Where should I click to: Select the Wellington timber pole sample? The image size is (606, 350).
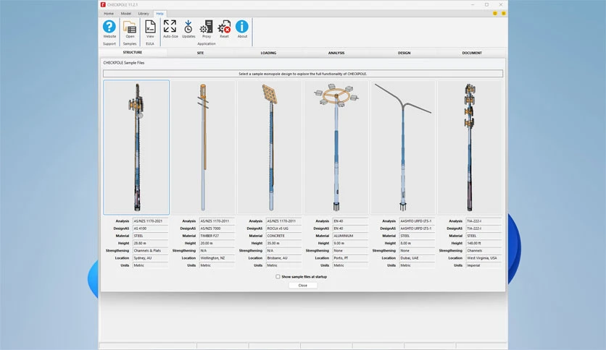(203, 148)
